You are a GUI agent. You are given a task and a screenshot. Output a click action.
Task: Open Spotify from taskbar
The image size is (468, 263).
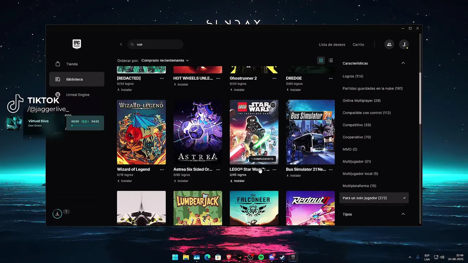pyautogui.click(x=261, y=257)
